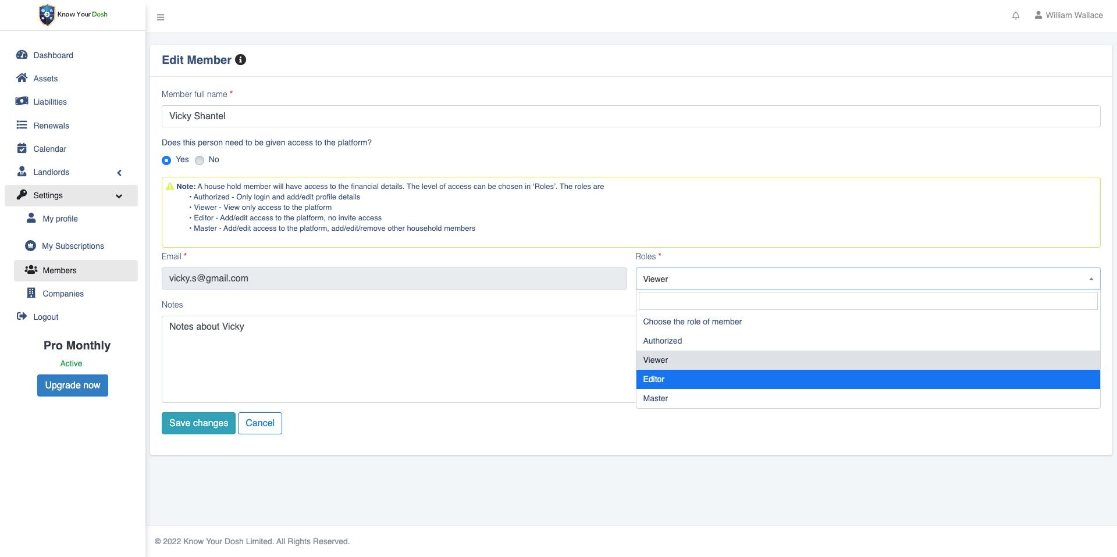
Task: Select Master role option
Action: click(x=867, y=398)
